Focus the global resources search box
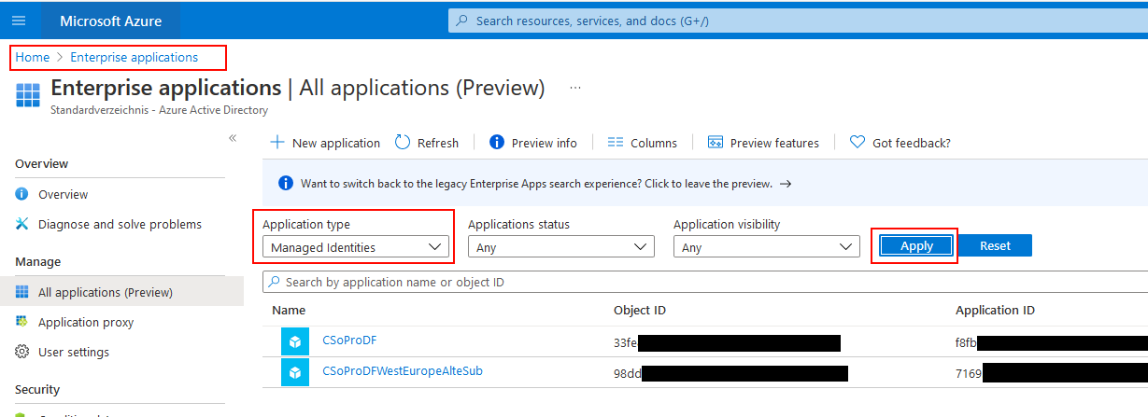Screen dimensions: 1148x417 click(798, 21)
